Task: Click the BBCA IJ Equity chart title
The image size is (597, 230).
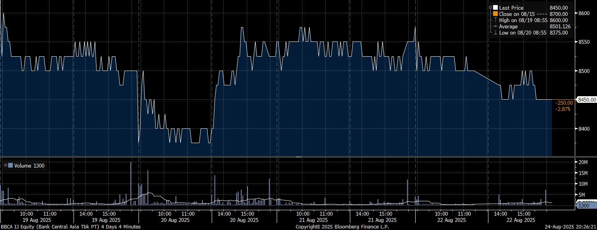Action: point(70,227)
